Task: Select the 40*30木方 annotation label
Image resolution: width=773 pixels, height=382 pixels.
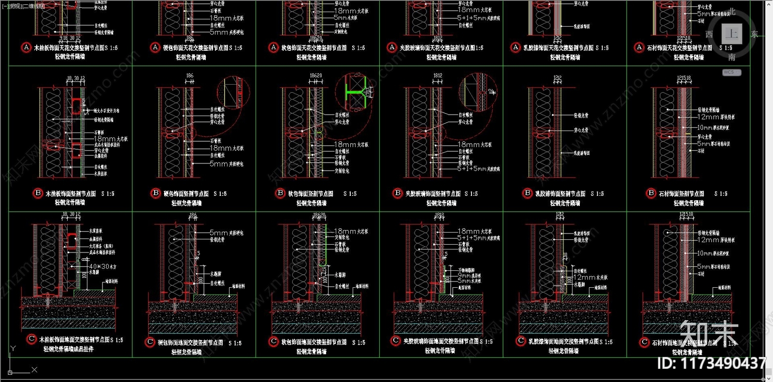Action: [x=102, y=266]
